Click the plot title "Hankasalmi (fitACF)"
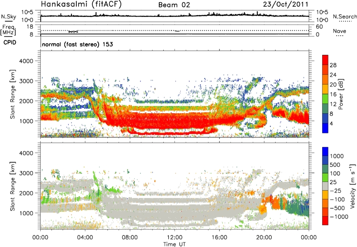 tap(81, 4)
